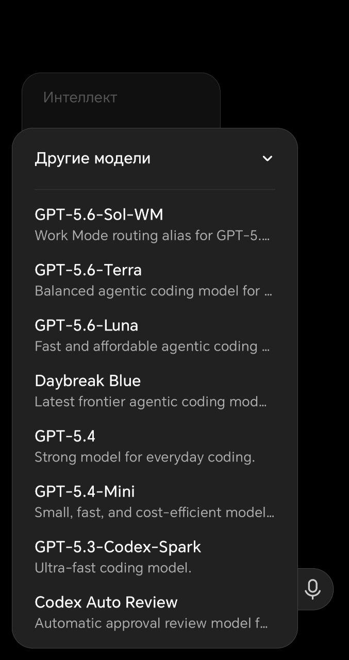Collapse the Другие модели chevron
The width and height of the screenshot is (349, 660).
tap(267, 158)
